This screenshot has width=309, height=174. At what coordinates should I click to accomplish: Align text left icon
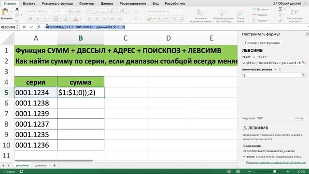point(89,19)
